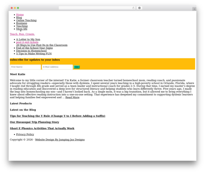Click the browser reload icon
Viewport: 205px width, 173px height.
(x=133, y=8)
